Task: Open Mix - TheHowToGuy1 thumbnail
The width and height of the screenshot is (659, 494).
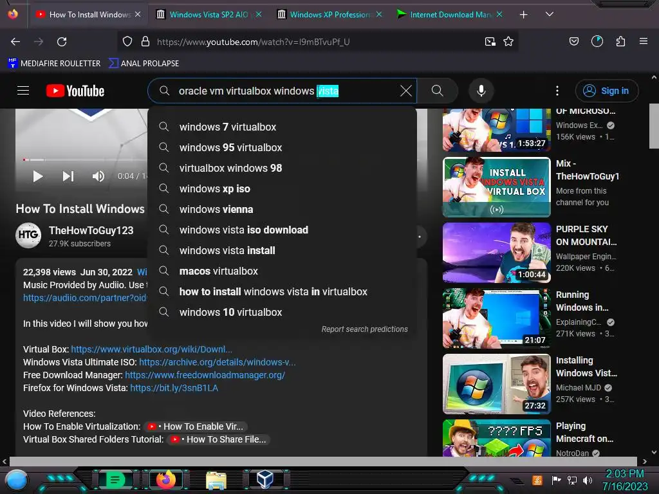Action: (x=496, y=187)
